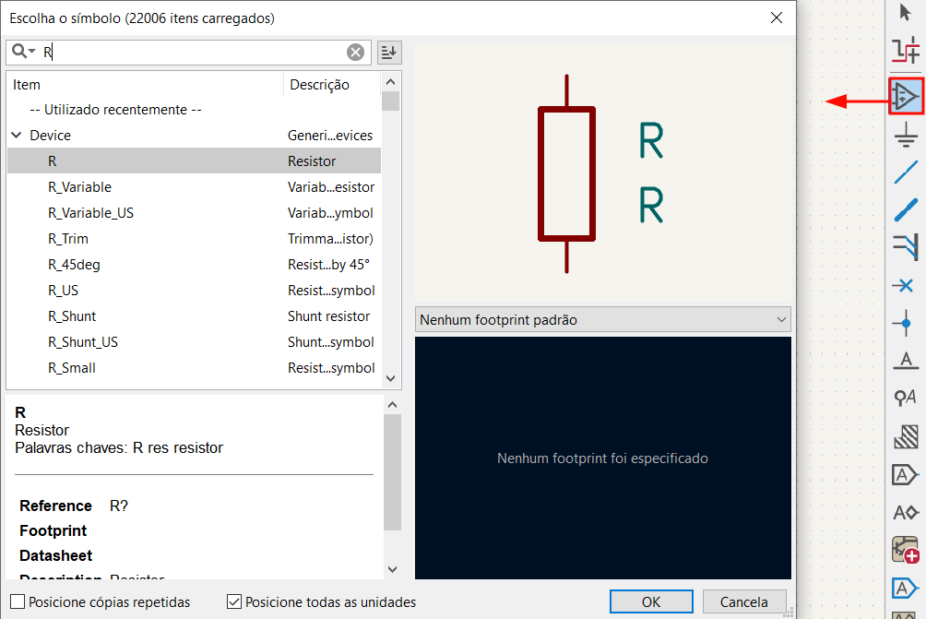
Task: Select the no-connect flag tool
Action: click(x=904, y=286)
